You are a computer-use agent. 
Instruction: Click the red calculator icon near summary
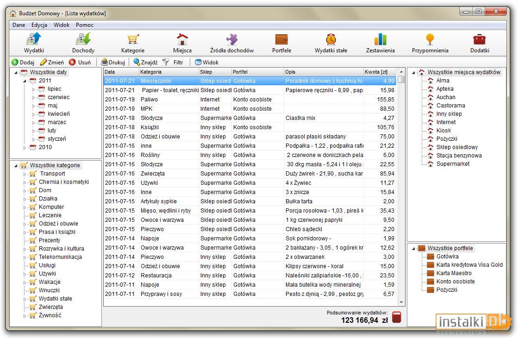pos(396,317)
